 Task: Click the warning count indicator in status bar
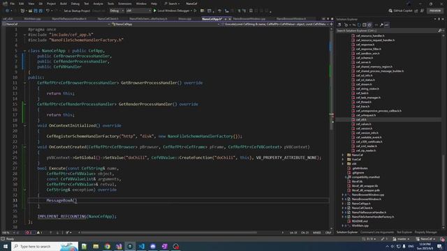(x=40, y=232)
